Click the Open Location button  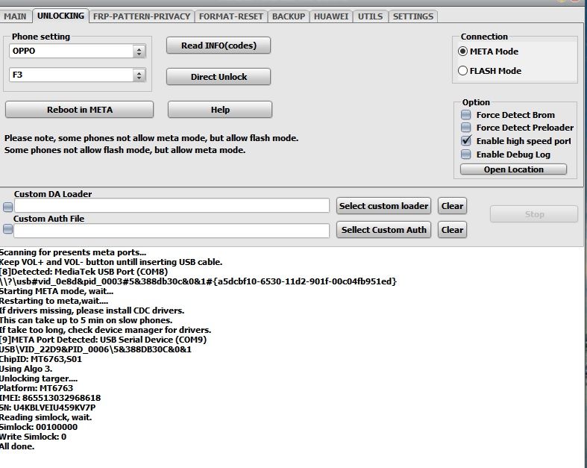coord(513,169)
